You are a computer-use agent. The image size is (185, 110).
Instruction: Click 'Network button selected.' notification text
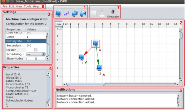click(74, 96)
